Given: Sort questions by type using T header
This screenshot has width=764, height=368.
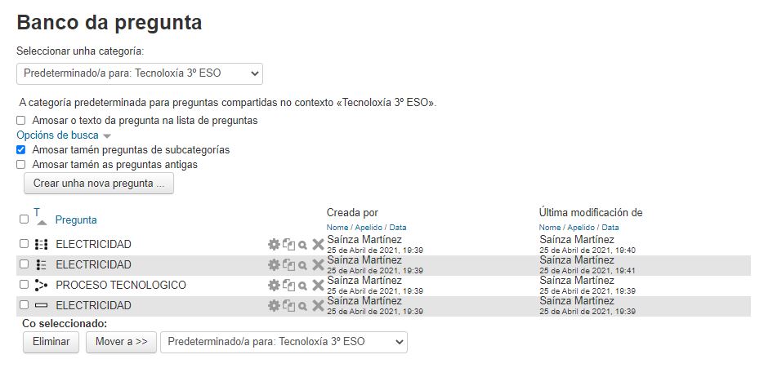Looking at the screenshot, I should [x=37, y=213].
